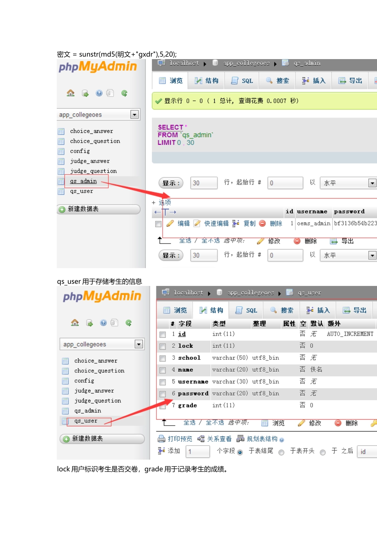Click the table icon beside qs_admin in lower list
The width and height of the screenshot is (377, 533).
65,411
